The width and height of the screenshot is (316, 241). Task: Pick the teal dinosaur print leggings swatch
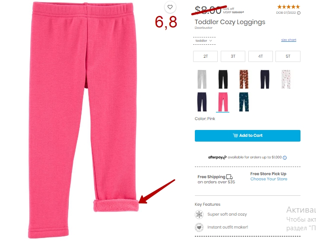coord(244,102)
